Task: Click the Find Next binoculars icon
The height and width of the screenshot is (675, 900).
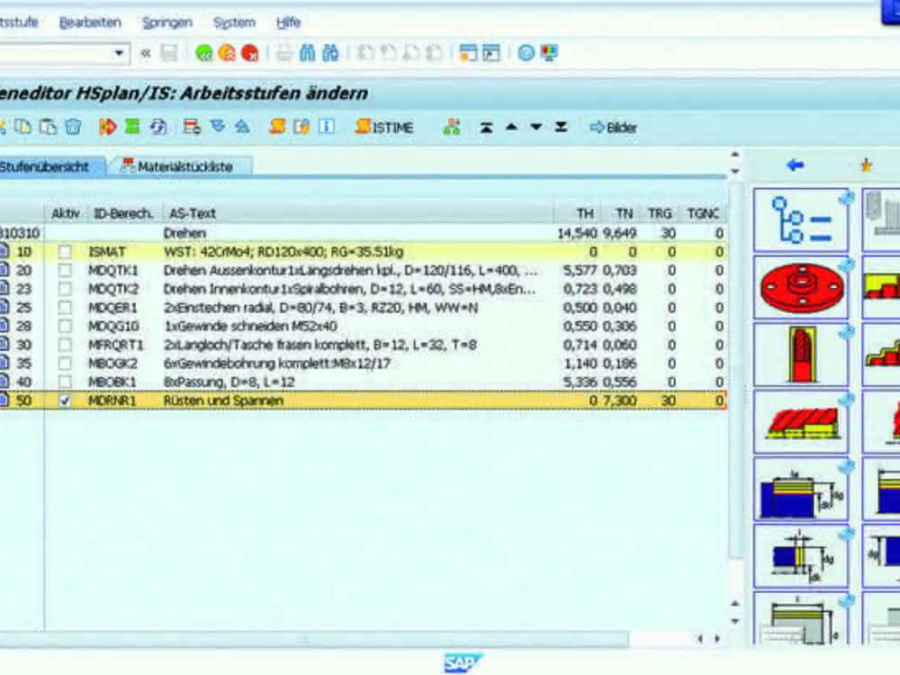Action: coord(330,53)
